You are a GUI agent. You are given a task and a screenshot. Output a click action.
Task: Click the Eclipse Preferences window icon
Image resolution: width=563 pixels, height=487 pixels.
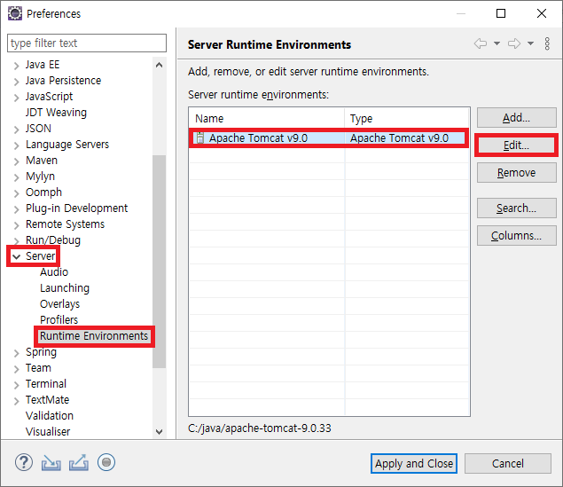pyautogui.click(x=15, y=13)
